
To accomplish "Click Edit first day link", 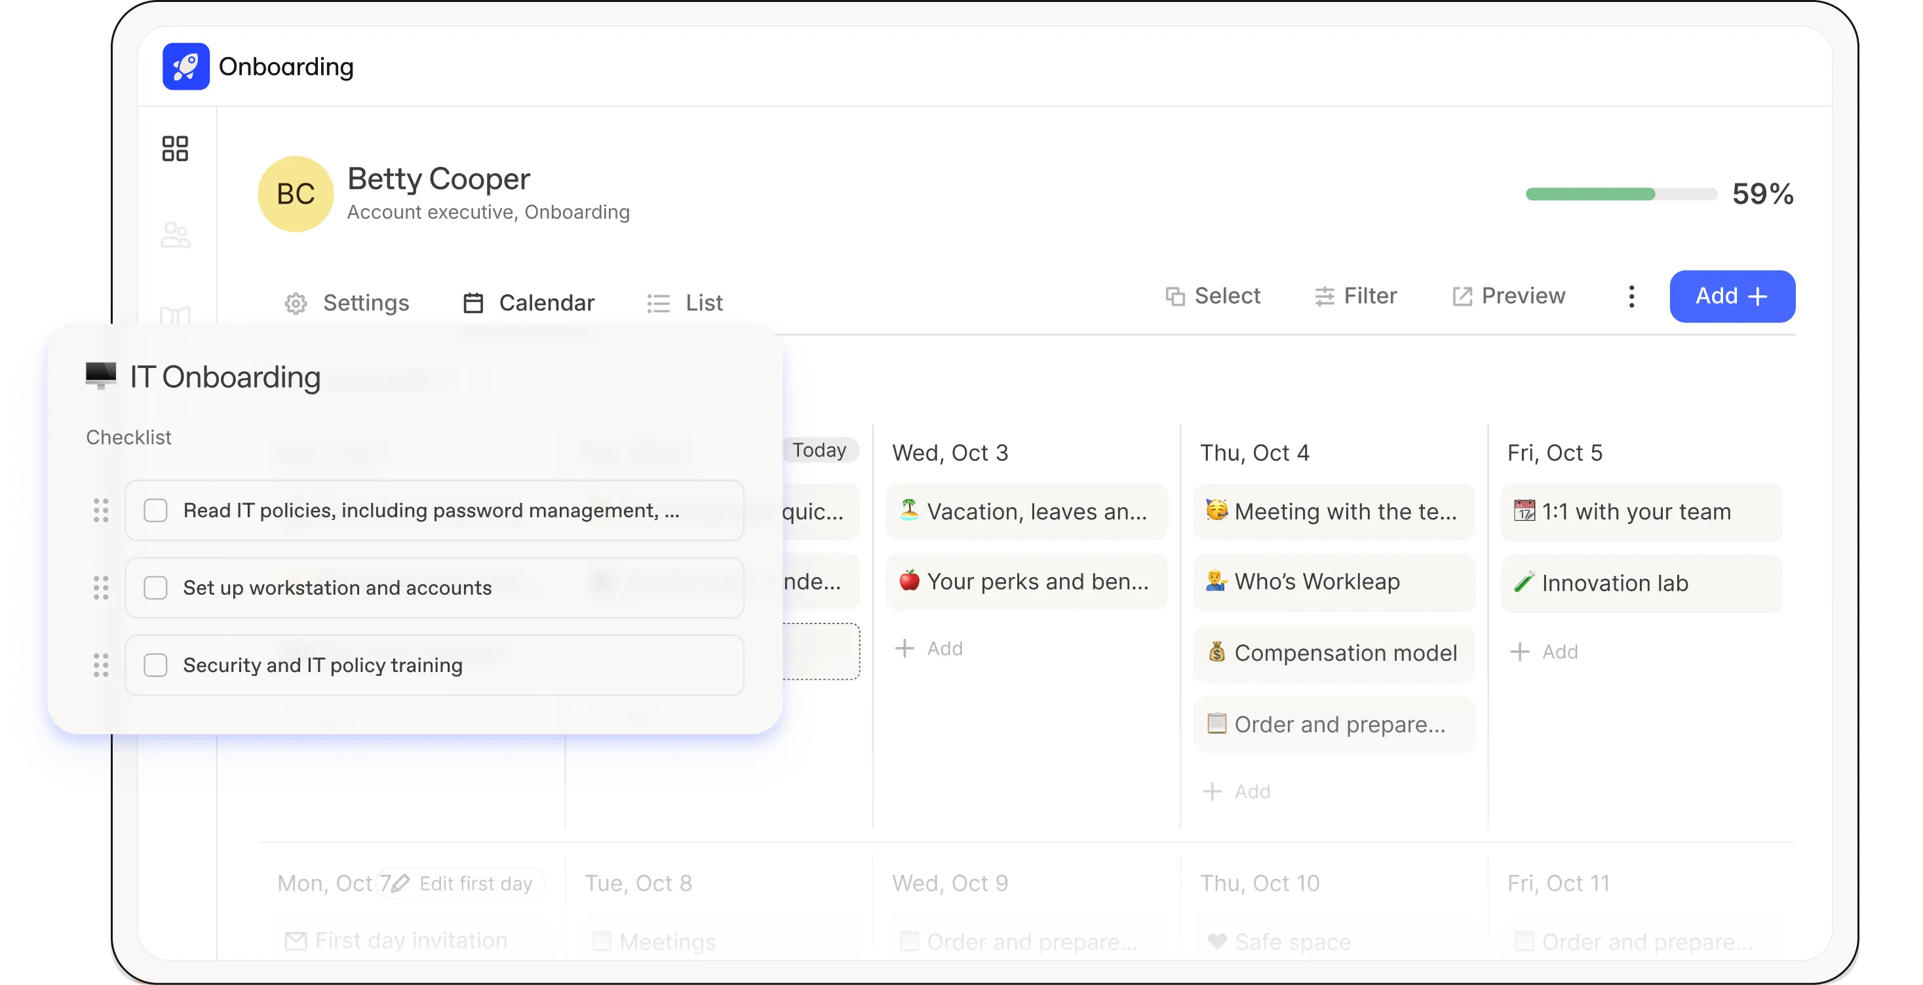I will pyautogui.click(x=463, y=883).
